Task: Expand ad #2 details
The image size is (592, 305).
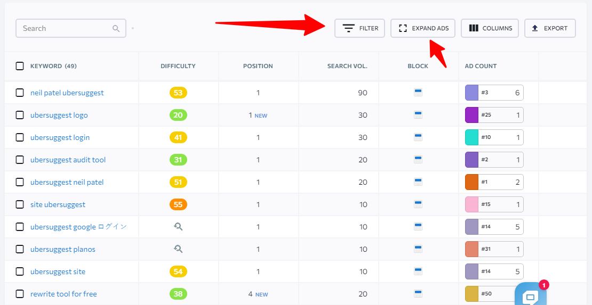Action: pos(494,160)
